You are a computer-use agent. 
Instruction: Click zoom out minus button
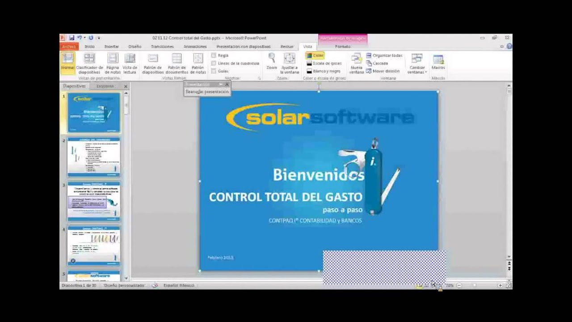pos(459,285)
